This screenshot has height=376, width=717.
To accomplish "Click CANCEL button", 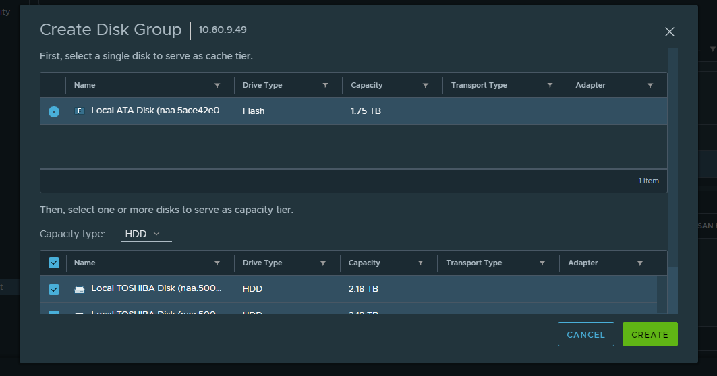I will [x=585, y=334].
